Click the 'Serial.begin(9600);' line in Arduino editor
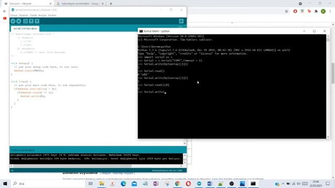 29,70
